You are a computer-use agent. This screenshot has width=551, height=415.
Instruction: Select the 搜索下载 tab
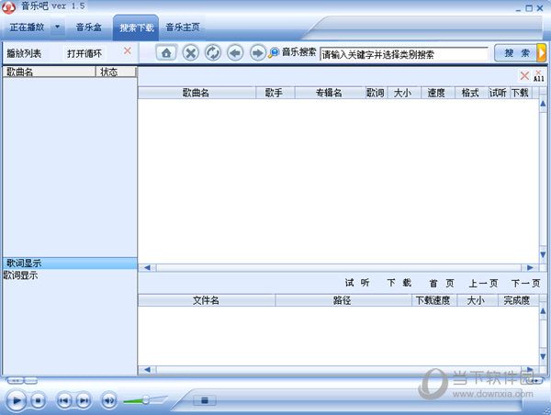point(136,28)
